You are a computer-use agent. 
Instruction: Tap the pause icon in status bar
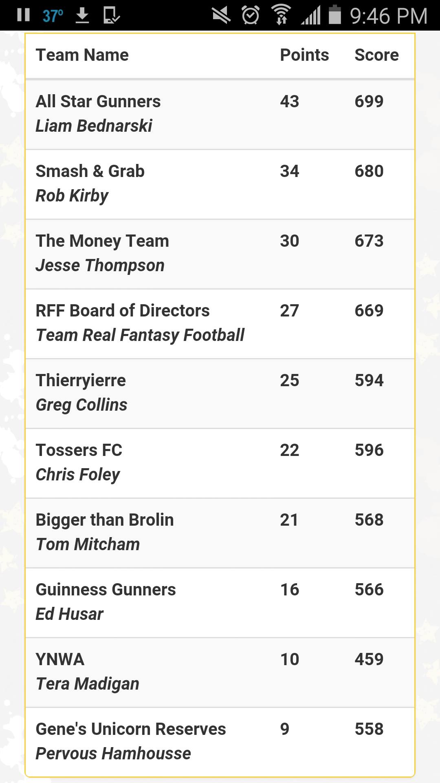[24, 15]
